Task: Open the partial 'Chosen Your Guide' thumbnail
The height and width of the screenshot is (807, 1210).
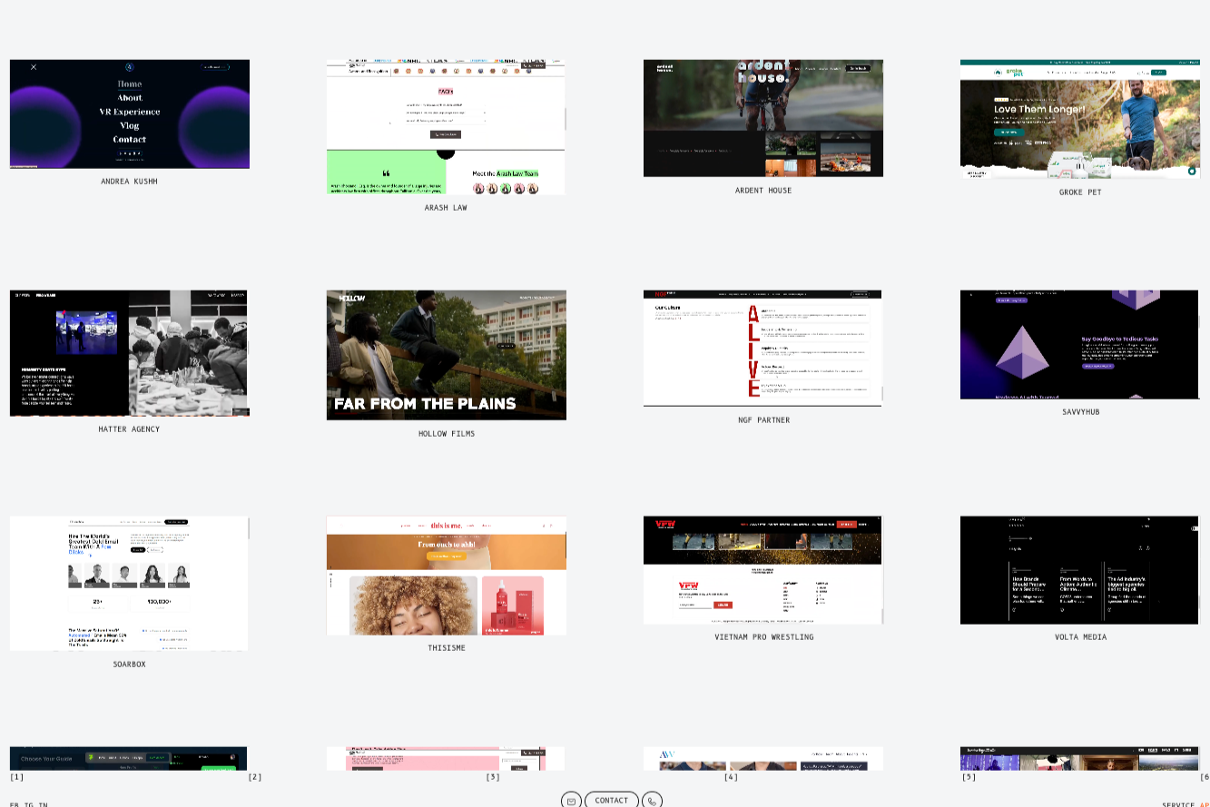Action: pyautogui.click(x=129, y=759)
